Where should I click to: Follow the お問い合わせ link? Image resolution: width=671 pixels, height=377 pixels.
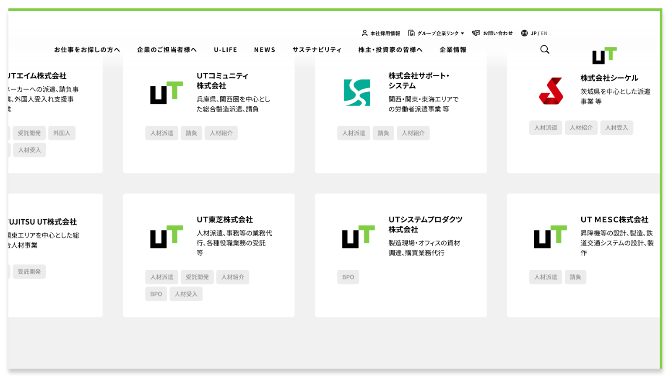click(498, 33)
